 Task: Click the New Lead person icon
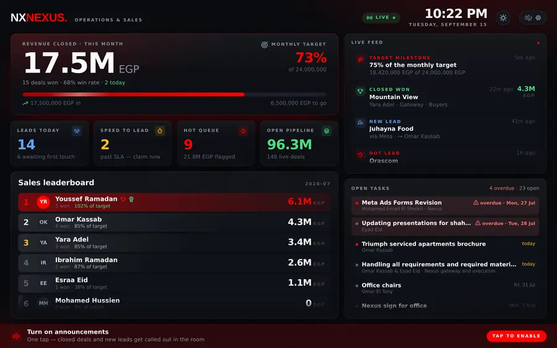coord(360,123)
